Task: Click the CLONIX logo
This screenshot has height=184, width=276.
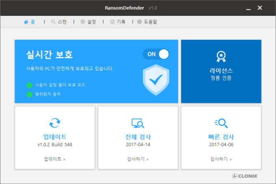Action: [245, 176]
